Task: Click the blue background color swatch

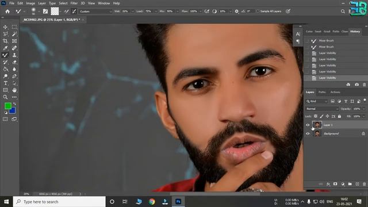Action: tap(13, 111)
